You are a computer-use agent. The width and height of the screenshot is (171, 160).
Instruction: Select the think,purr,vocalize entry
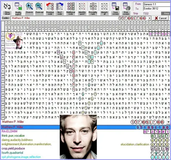point(13,136)
